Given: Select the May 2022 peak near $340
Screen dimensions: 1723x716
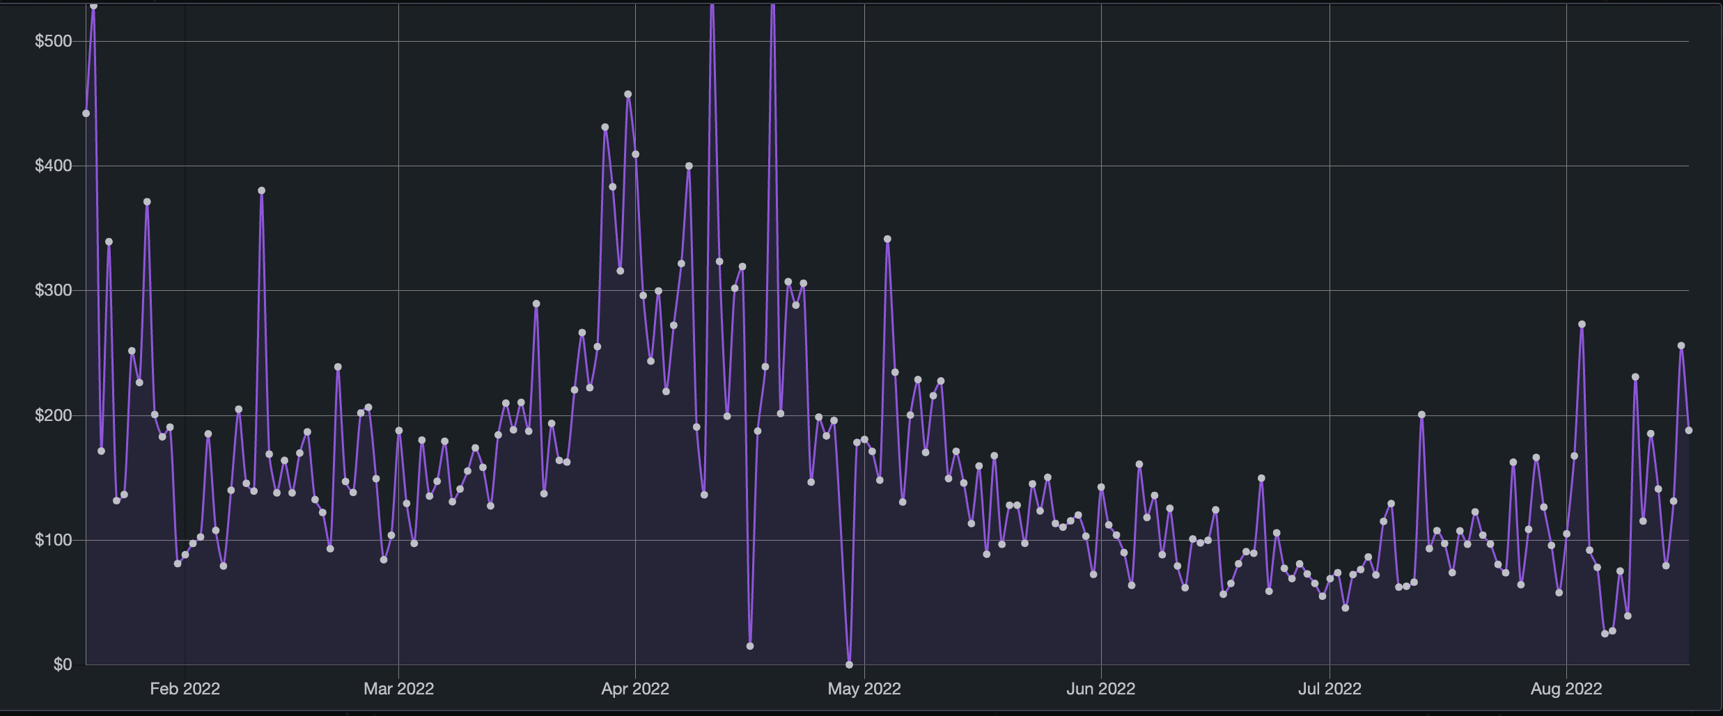Looking at the screenshot, I should 887,239.
